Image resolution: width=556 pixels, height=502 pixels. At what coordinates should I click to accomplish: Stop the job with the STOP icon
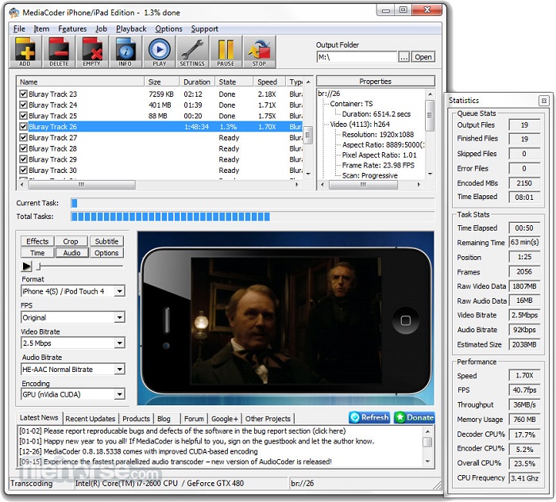[259, 52]
